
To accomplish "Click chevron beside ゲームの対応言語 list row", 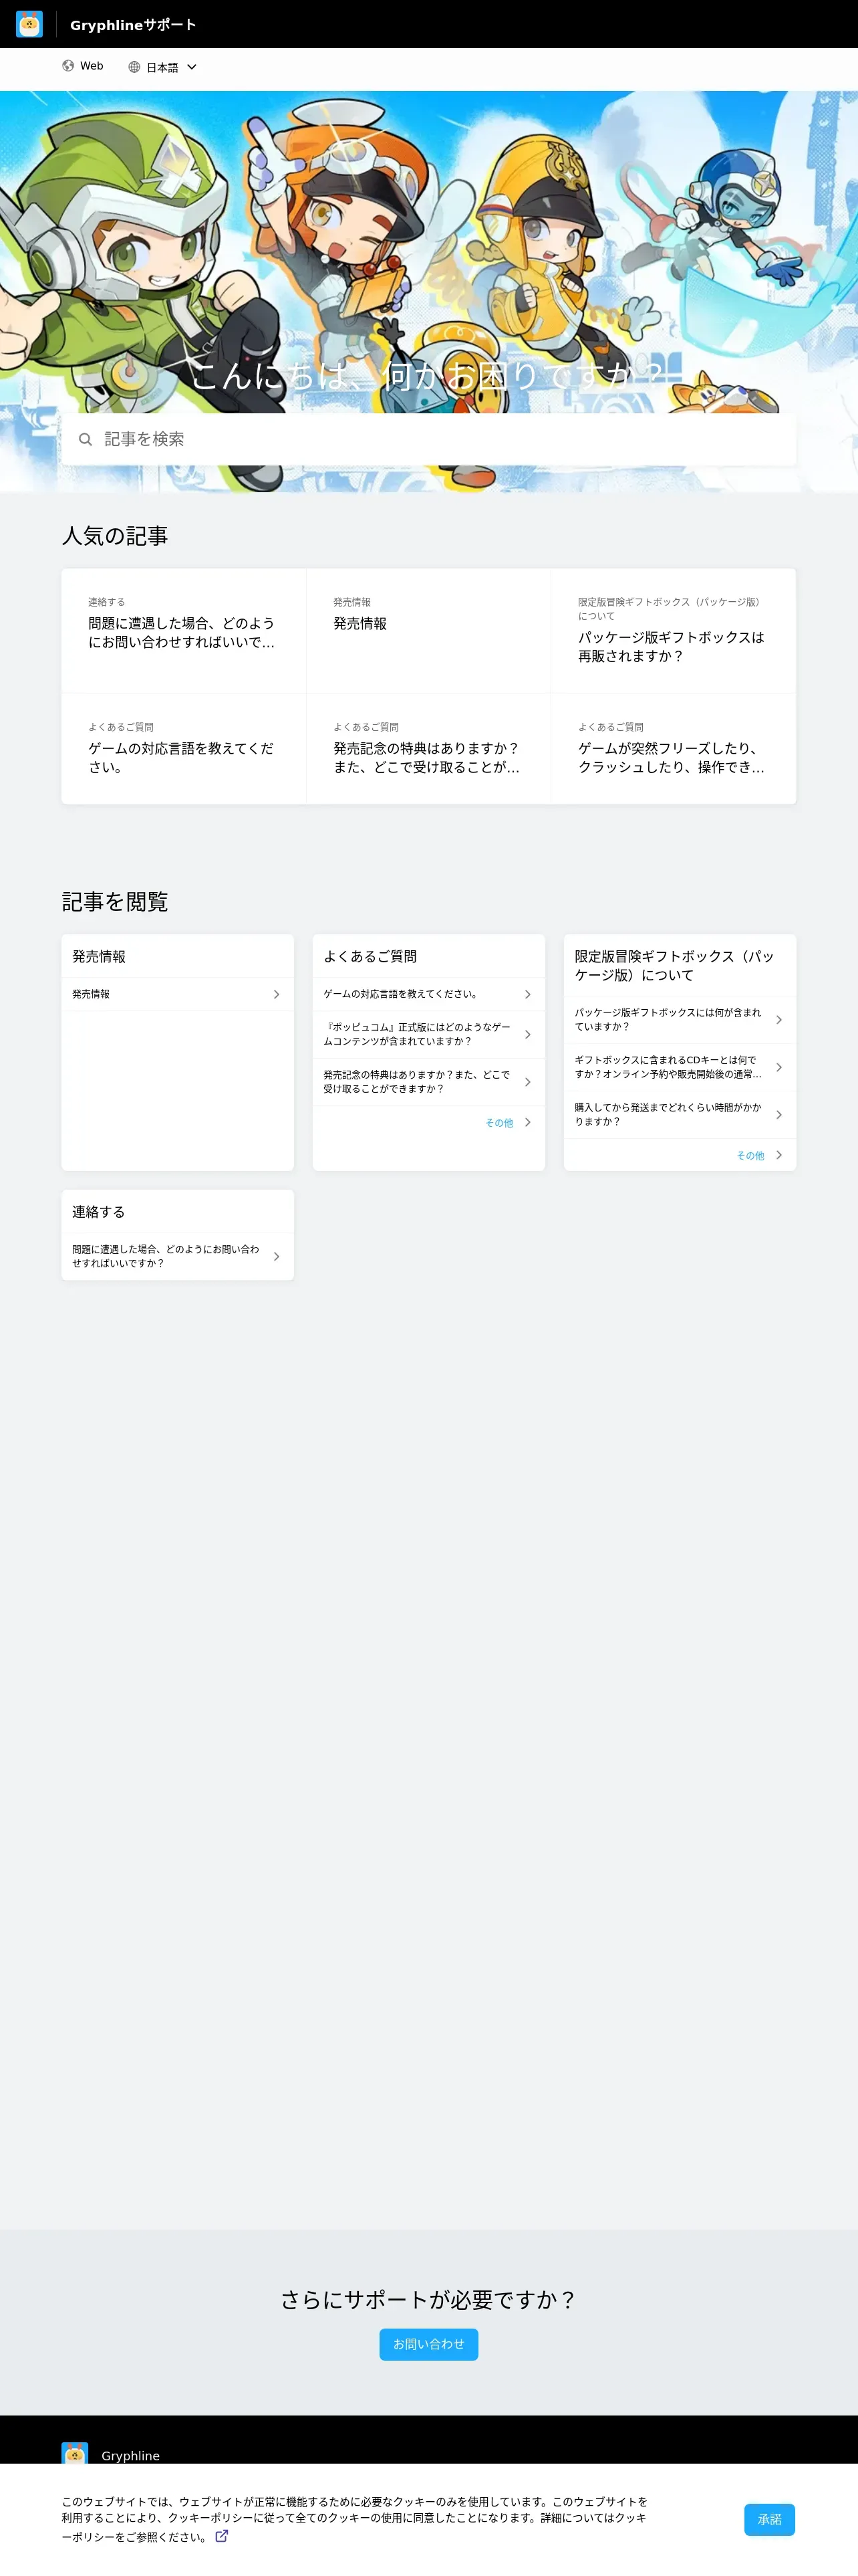I will tap(527, 994).
